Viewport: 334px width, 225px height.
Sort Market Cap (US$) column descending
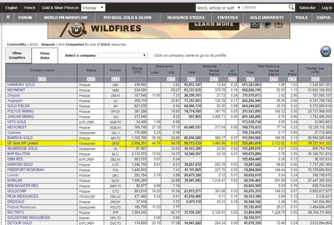[316, 79]
